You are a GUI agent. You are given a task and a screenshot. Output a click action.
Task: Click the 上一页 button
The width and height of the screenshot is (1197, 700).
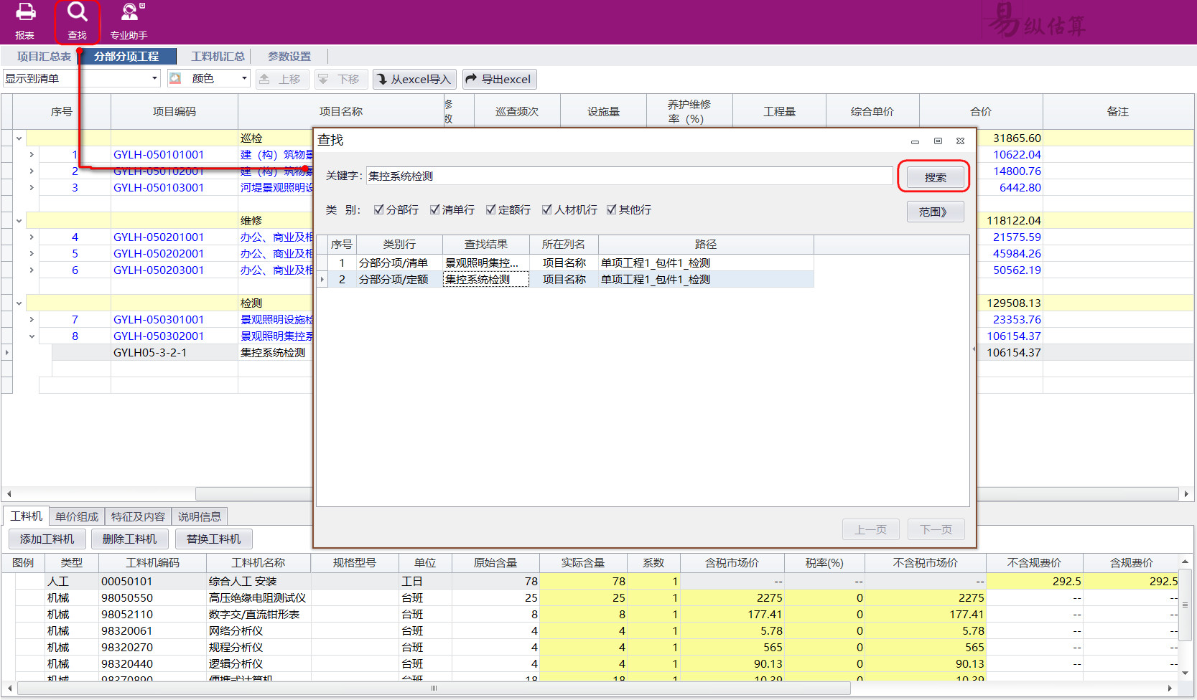[871, 529]
